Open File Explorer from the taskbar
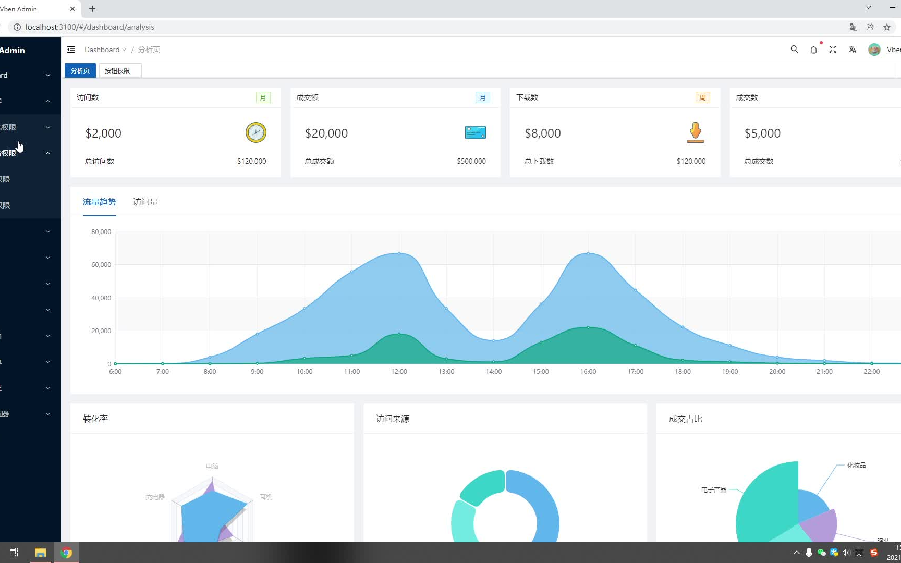This screenshot has width=901, height=563. point(40,553)
